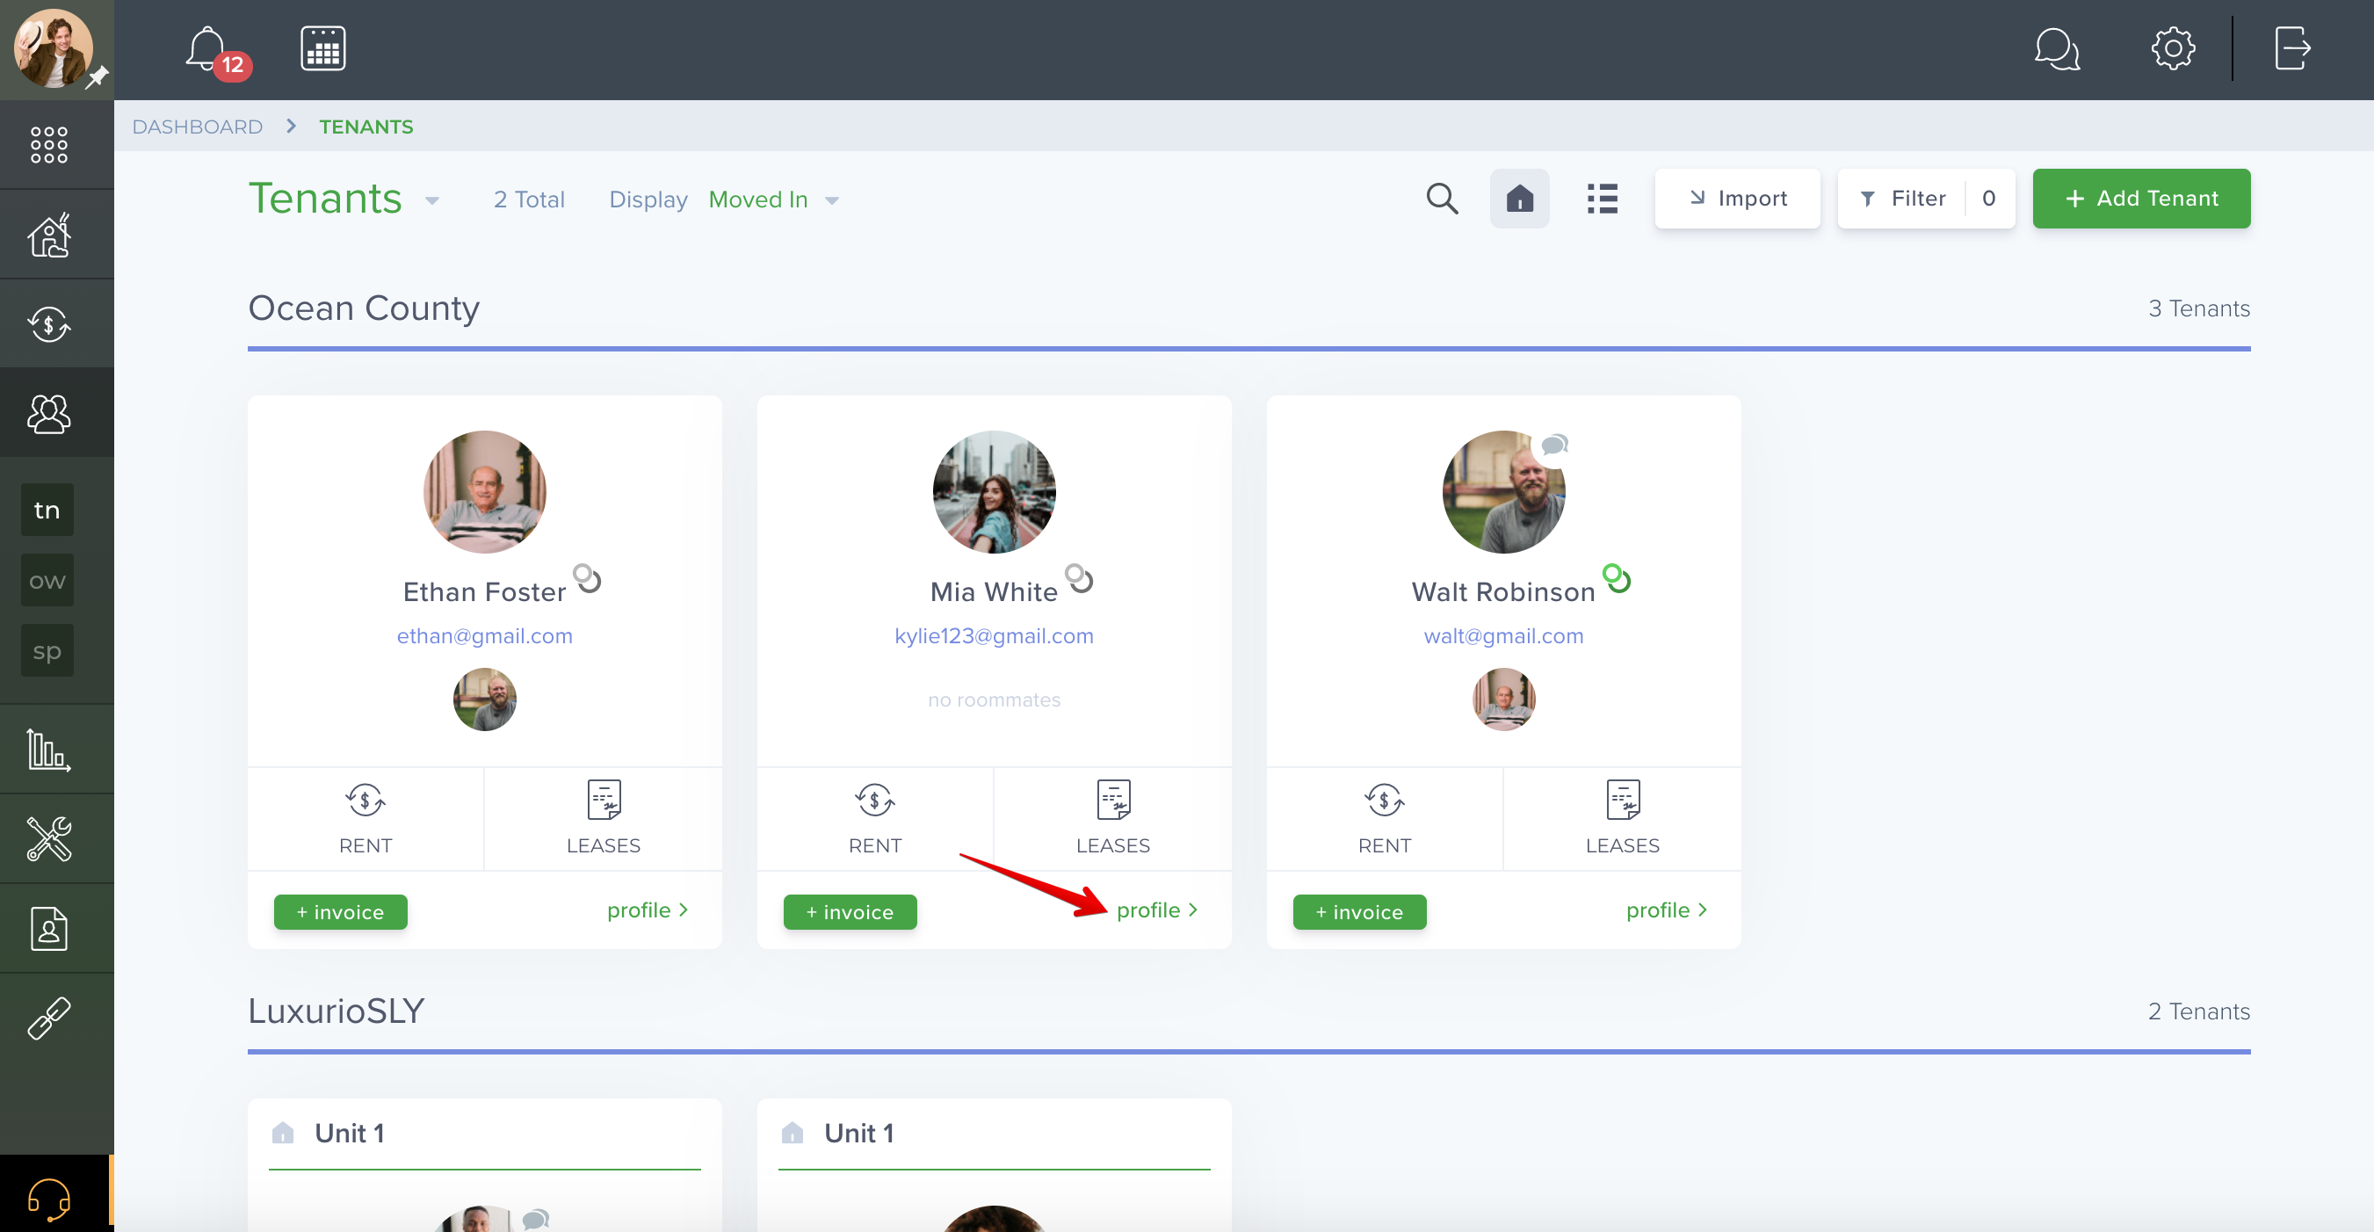Go to DASHBOARD breadcrumb
This screenshot has width=2374, height=1232.
coord(197,127)
